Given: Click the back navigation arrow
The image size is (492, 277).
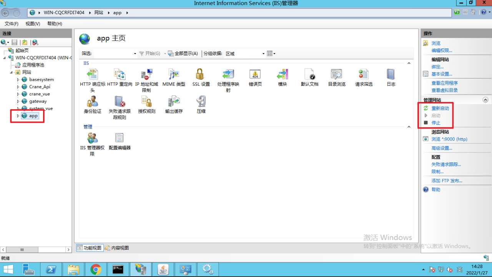Looking at the screenshot, I should (x=6, y=13).
